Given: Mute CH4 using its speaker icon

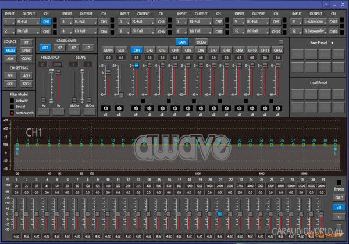Looking at the screenshot, I should pos(175,109).
